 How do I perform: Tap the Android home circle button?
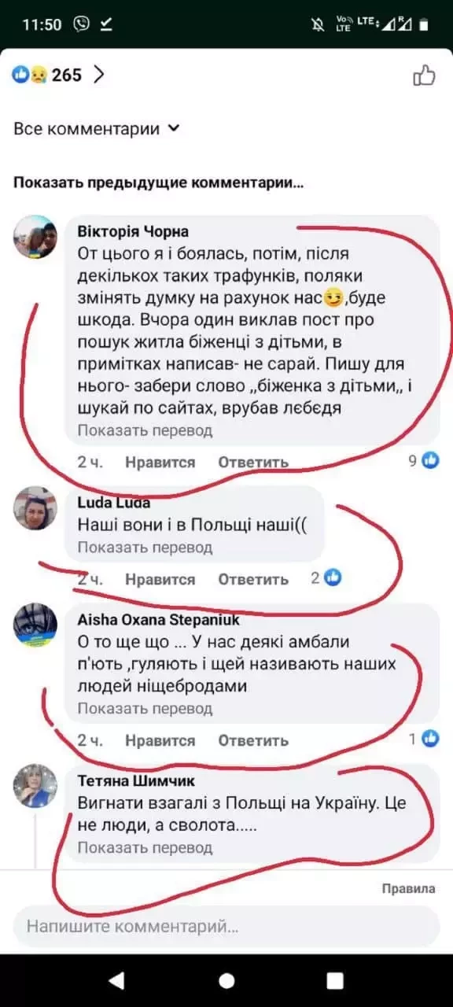point(226,980)
